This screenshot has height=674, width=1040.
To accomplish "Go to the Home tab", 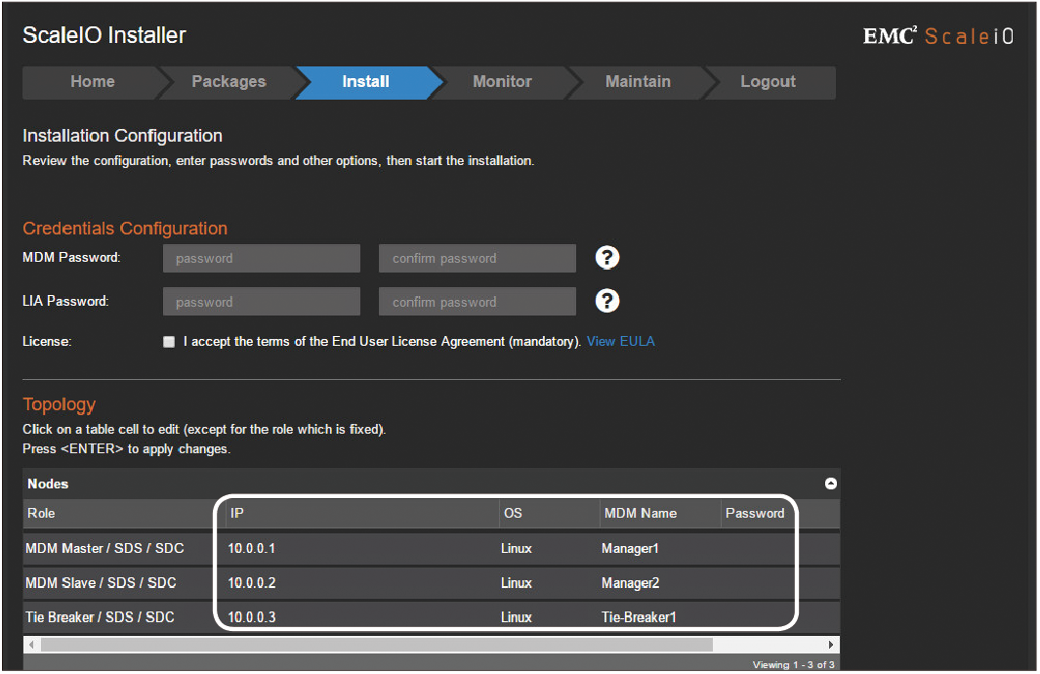I will click(x=92, y=82).
